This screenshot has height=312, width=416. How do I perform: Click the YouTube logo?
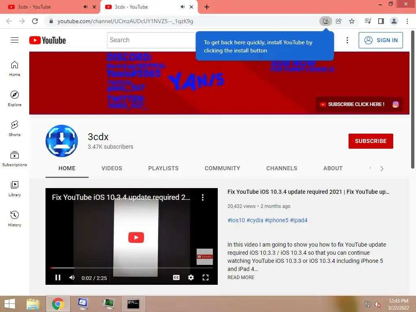coord(48,40)
